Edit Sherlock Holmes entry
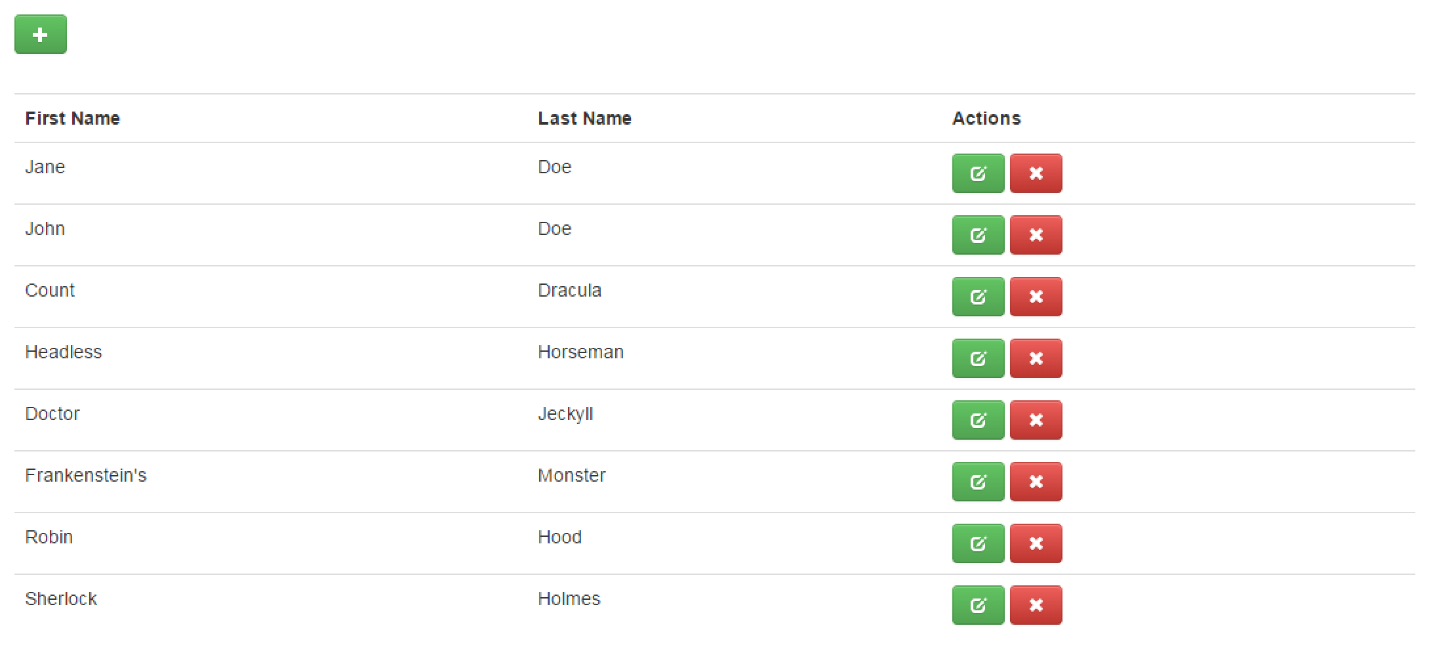The width and height of the screenshot is (1435, 651). point(978,605)
